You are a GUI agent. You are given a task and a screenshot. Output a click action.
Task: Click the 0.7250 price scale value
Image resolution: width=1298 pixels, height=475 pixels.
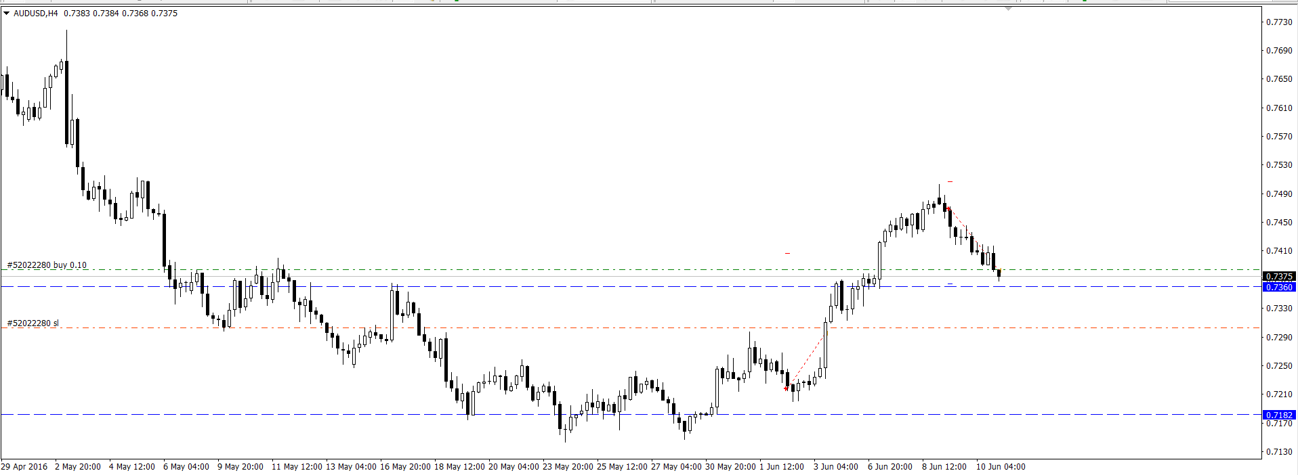(x=1279, y=365)
